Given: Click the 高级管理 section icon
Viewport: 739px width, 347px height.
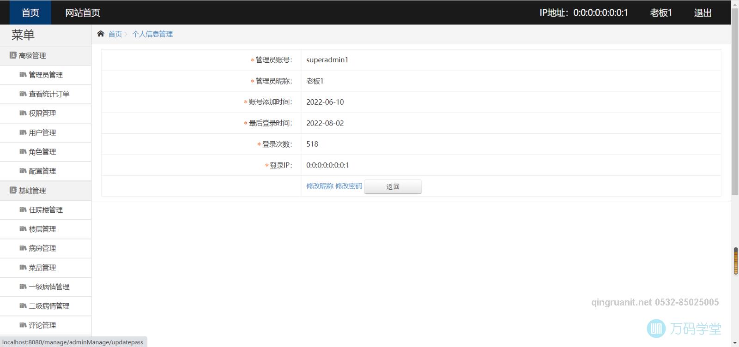Looking at the screenshot, I should click(13, 55).
